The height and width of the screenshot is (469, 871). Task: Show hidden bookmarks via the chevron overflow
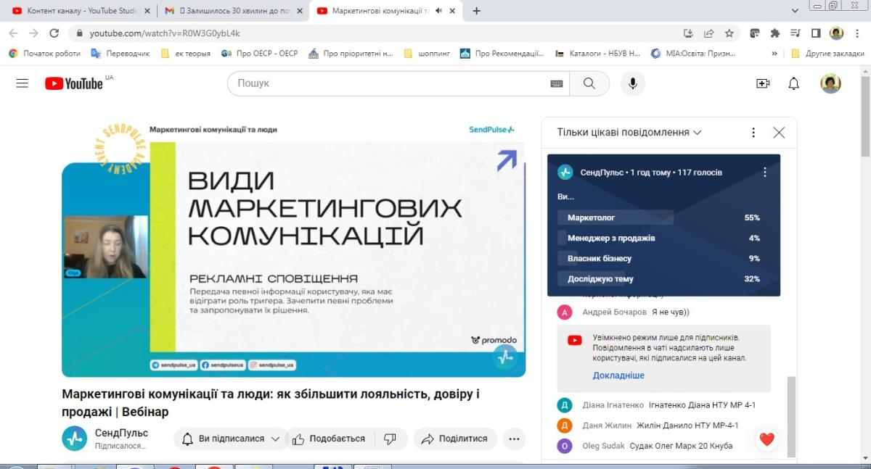tap(774, 54)
